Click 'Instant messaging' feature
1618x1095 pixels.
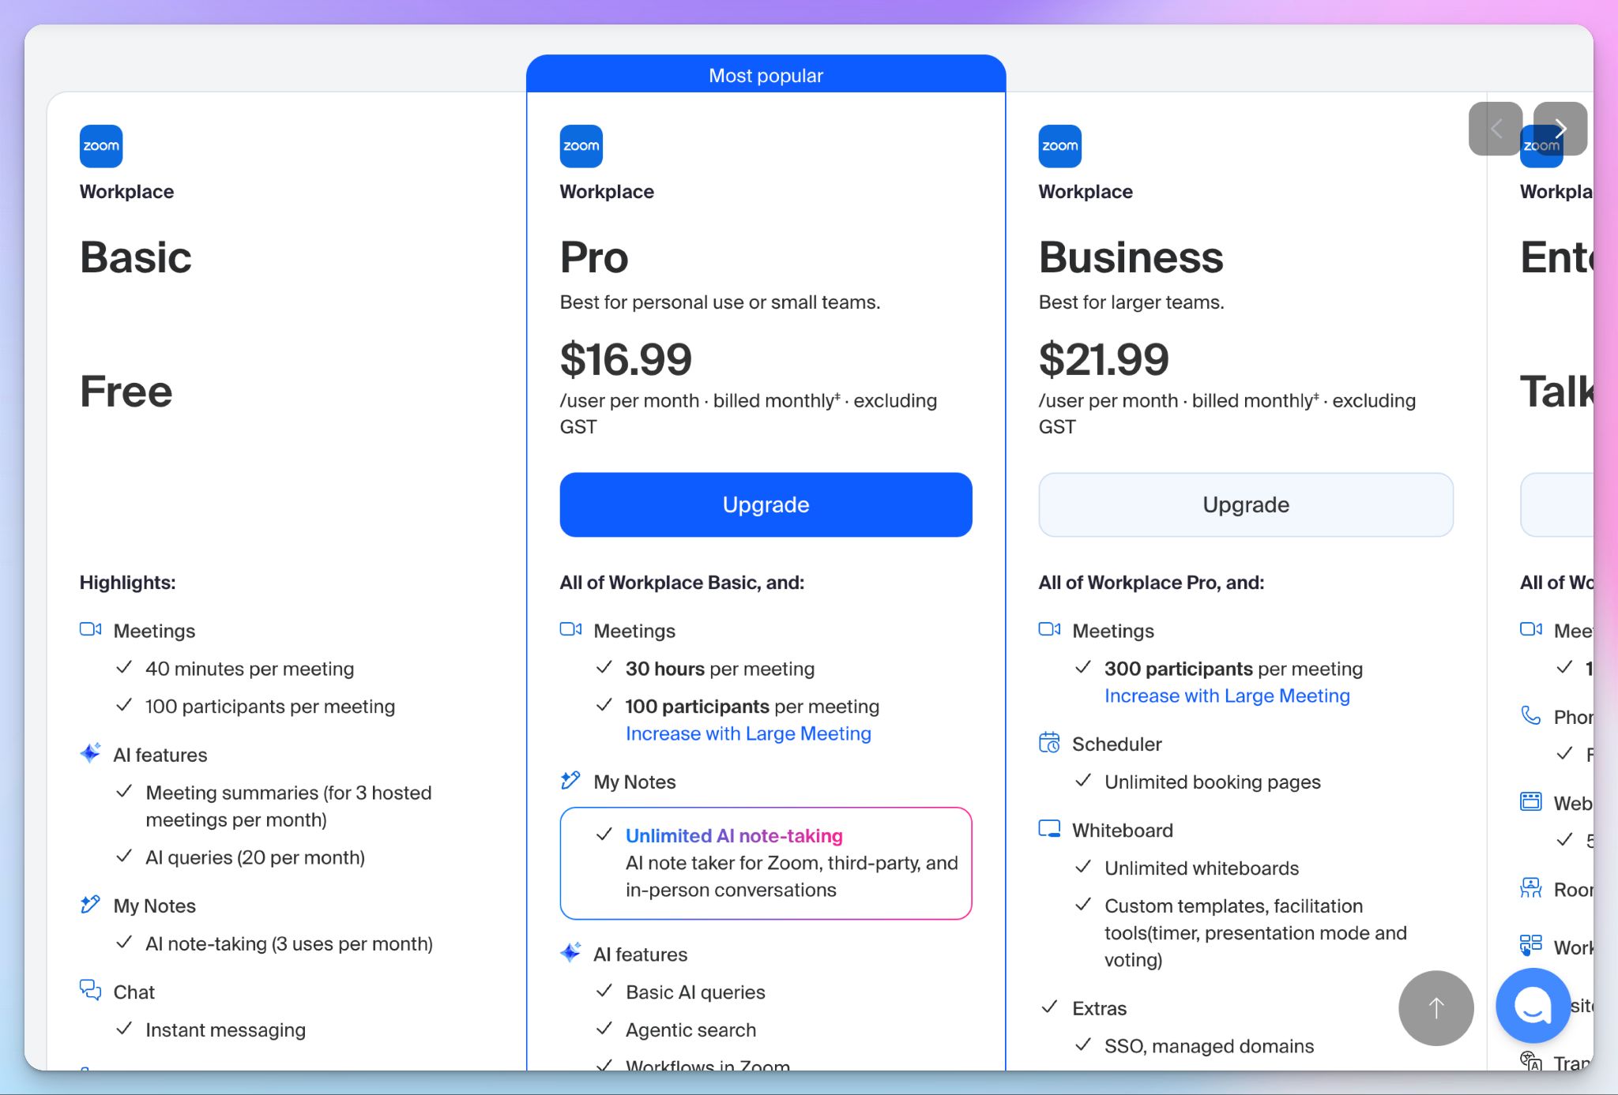[x=225, y=1029]
